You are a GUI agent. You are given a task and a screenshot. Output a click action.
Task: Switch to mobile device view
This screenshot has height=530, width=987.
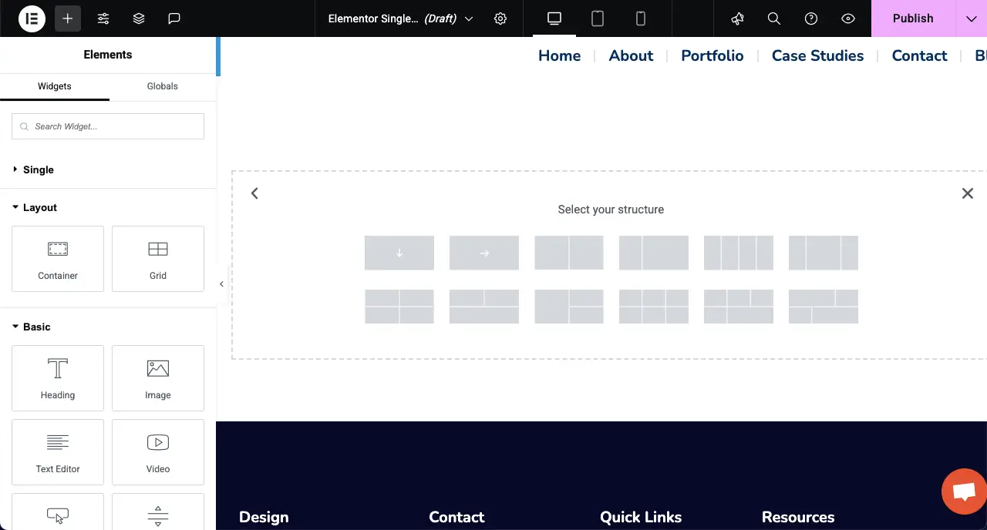click(641, 18)
